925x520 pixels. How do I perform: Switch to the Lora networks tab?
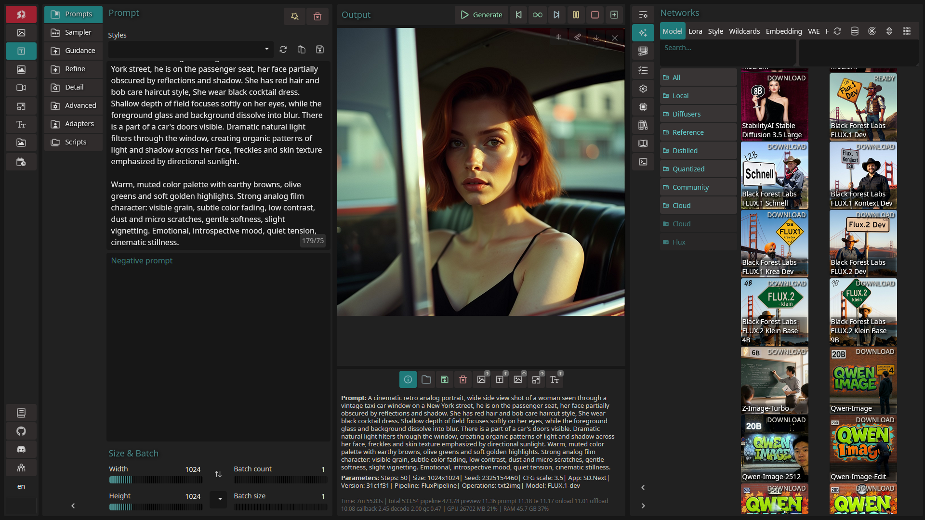coord(695,31)
